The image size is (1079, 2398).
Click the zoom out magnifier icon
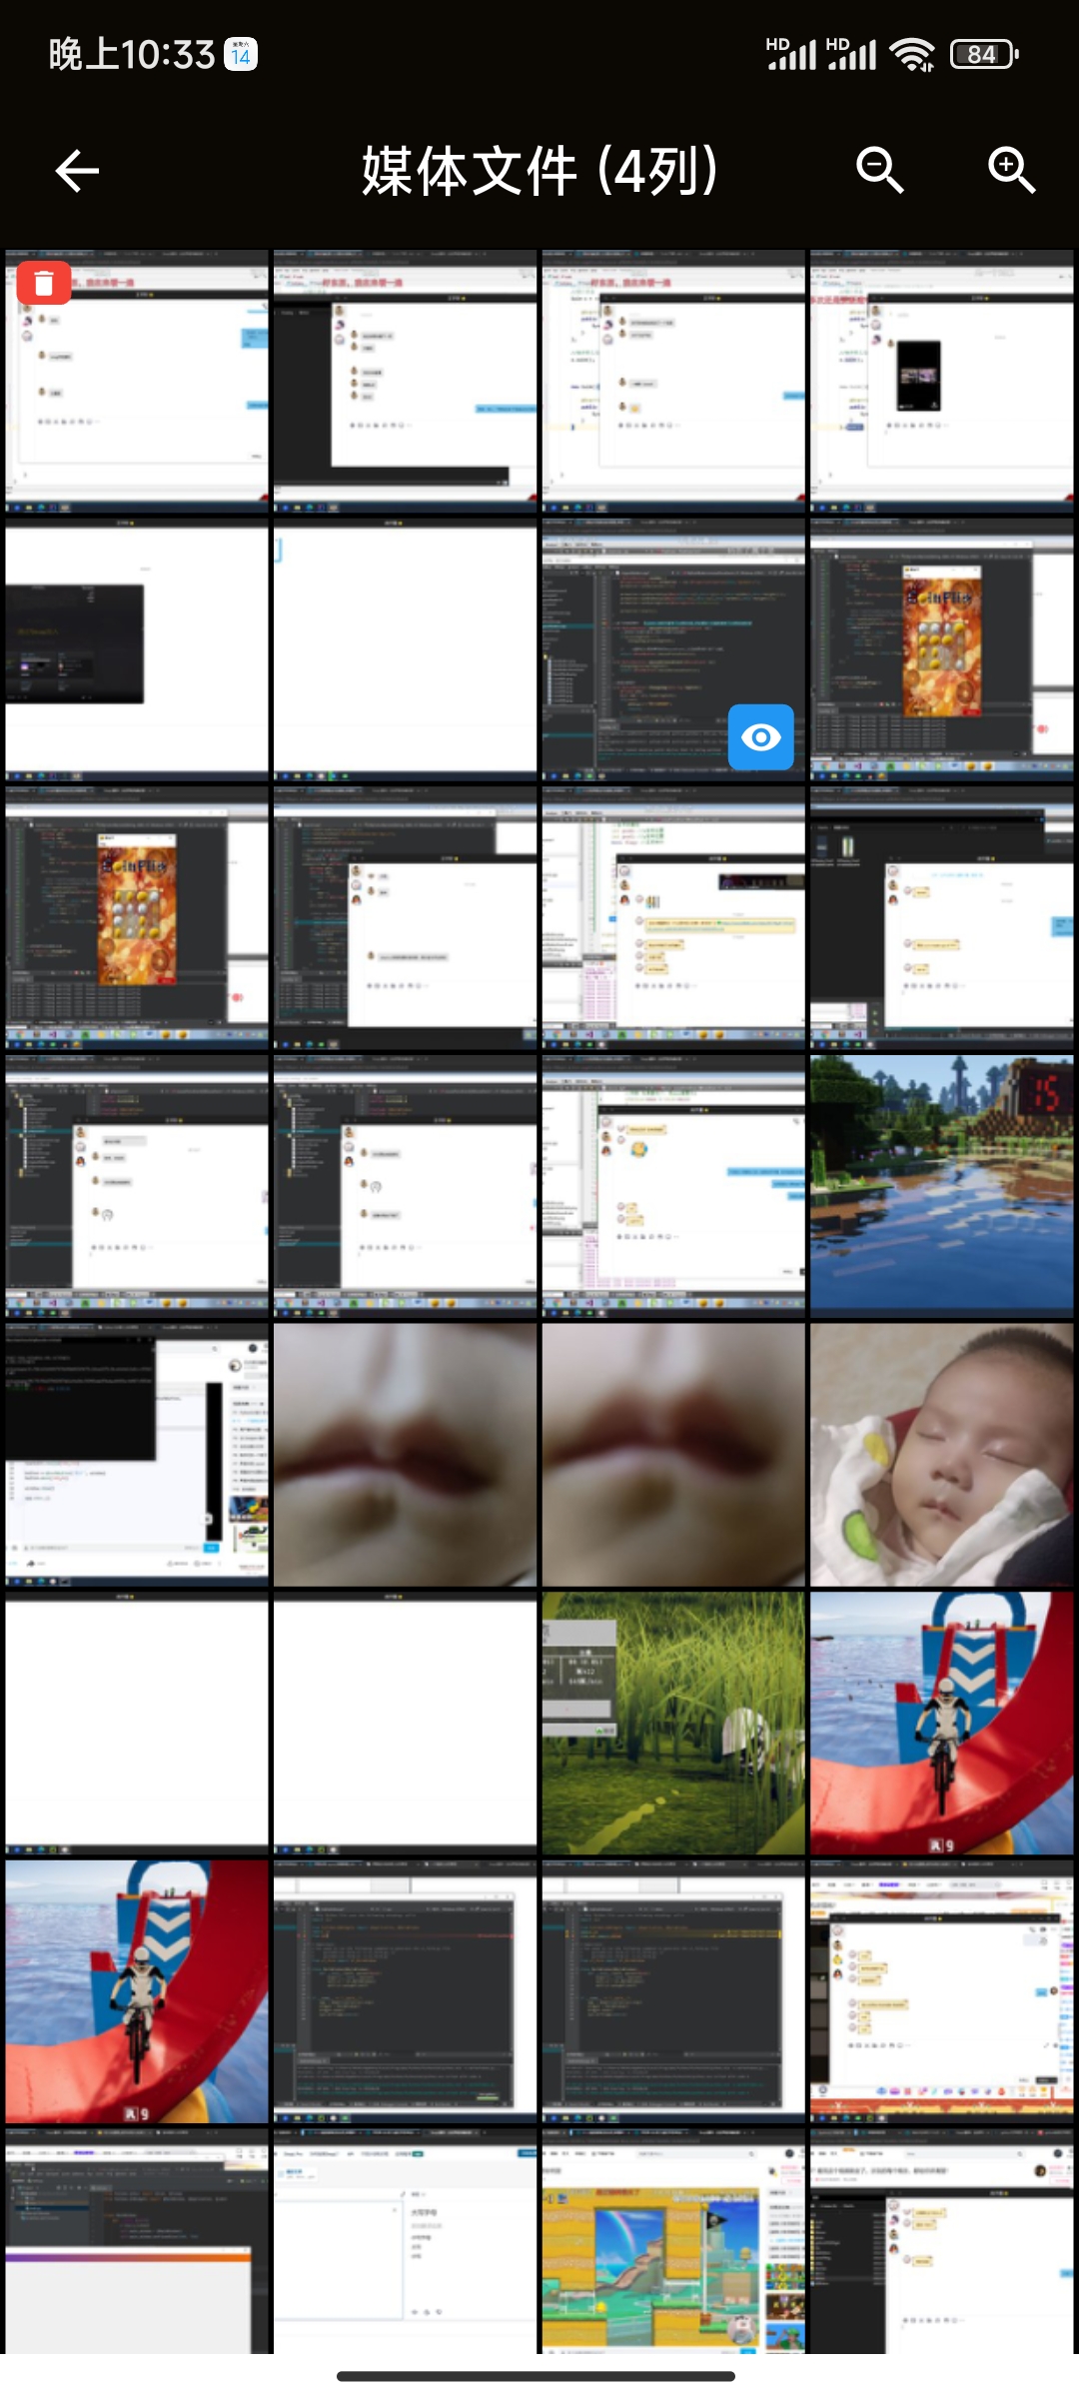879,170
